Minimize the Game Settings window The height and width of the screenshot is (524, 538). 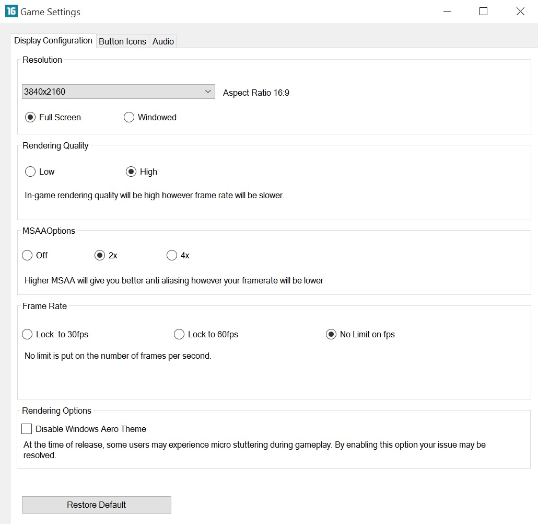[x=447, y=11]
